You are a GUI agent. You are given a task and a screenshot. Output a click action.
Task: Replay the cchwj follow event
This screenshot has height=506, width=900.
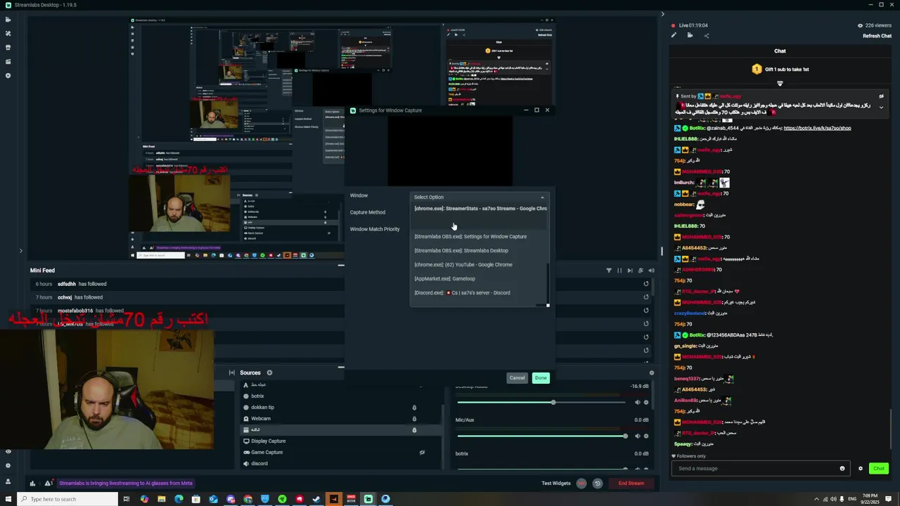tap(646, 297)
